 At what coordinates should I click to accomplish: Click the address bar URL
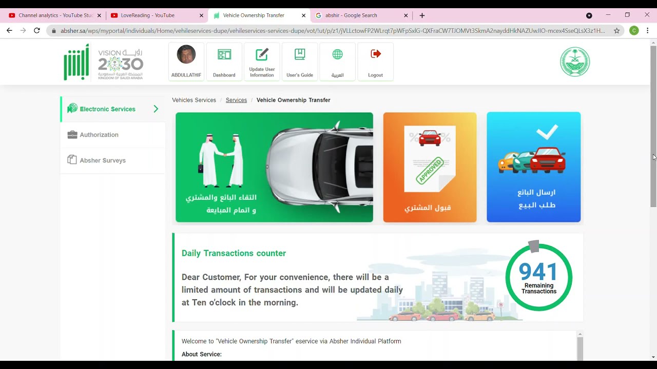click(333, 31)
